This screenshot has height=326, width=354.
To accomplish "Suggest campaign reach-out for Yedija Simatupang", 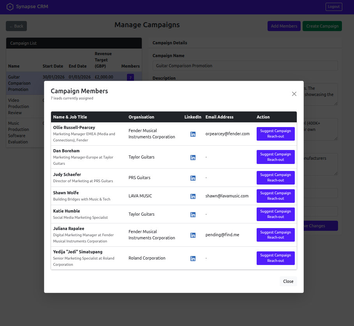I will point(275,258).
